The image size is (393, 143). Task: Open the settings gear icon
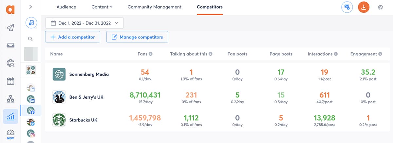tap(380, 7)
